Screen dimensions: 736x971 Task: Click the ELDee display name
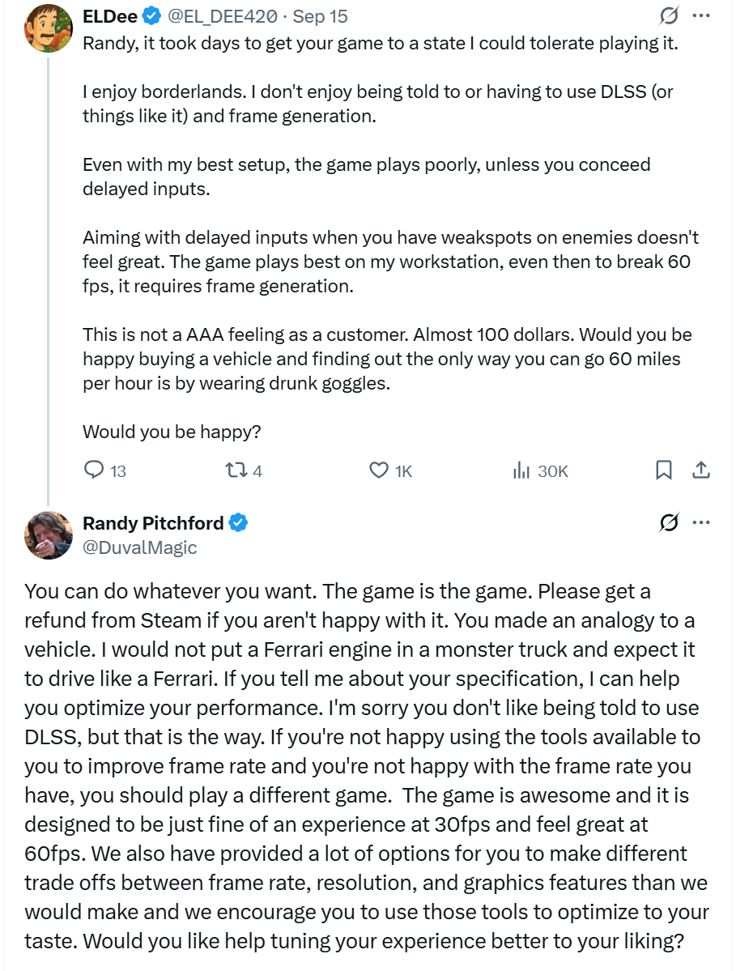[110, 16]
